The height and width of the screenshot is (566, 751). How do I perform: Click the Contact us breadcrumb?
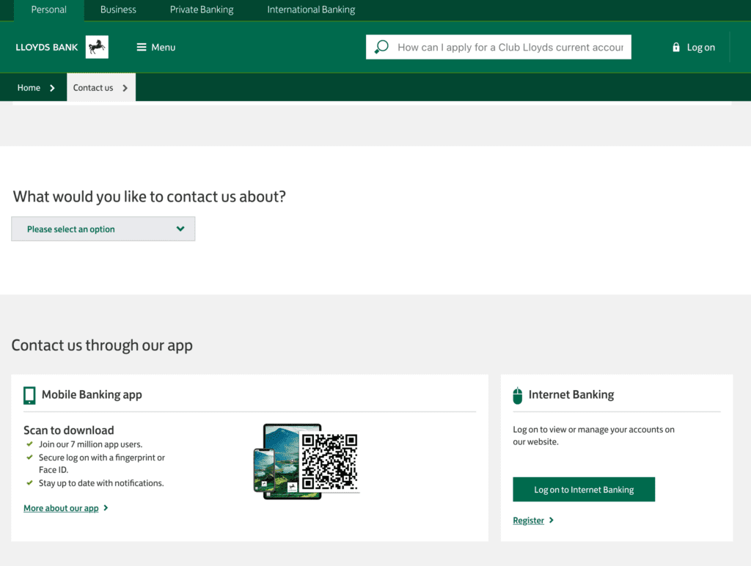(93, 88)
